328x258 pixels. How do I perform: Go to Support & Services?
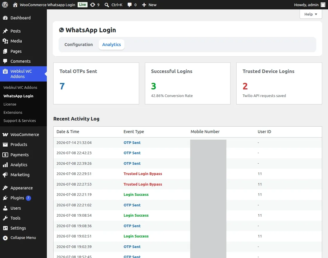(20, 120)
